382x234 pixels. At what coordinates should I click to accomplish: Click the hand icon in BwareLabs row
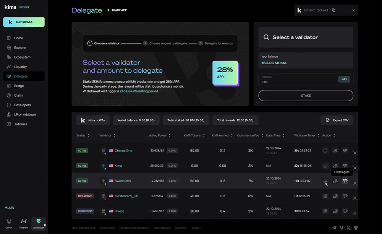click(x=335, y=181)
